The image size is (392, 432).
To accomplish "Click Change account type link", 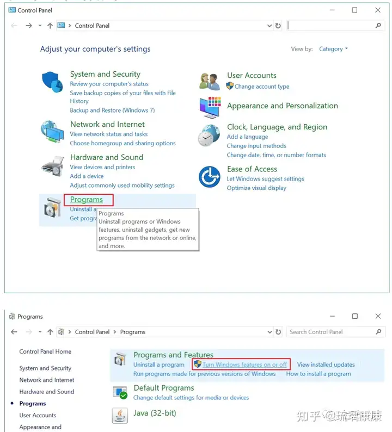I will tap(262, 87).
